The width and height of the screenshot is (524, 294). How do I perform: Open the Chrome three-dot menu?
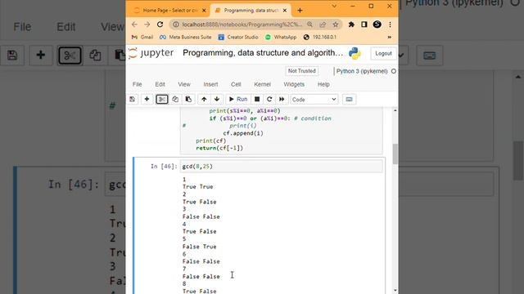[x=390, y=24]
